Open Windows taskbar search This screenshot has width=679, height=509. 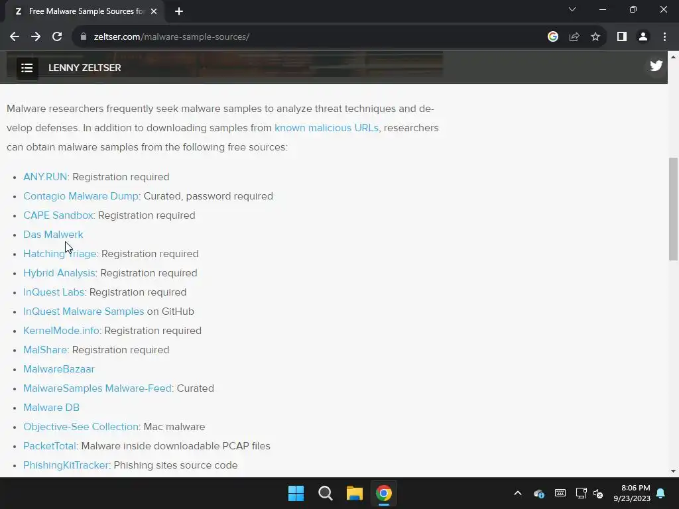pos(325,493)
